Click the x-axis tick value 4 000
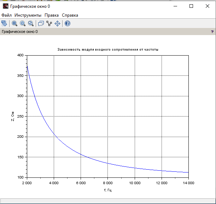 [54, 183]
